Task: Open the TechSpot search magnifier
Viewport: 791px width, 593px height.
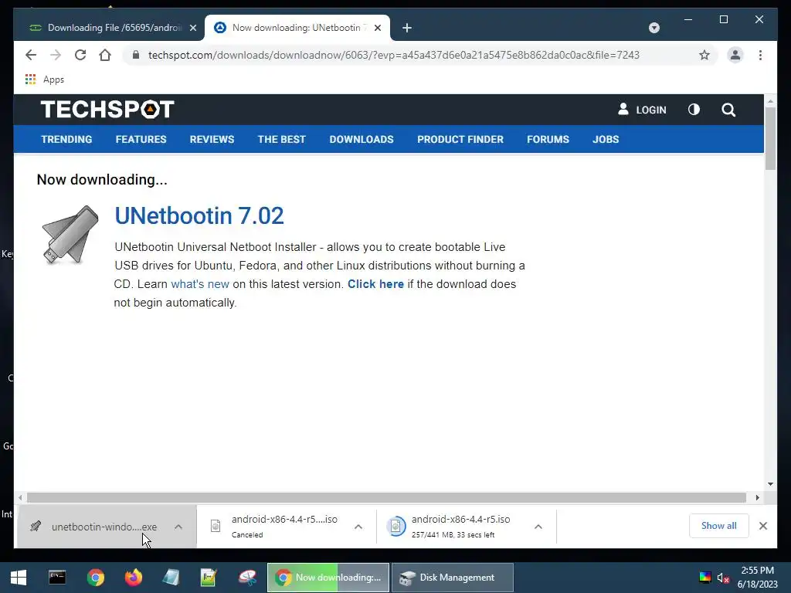Action: coord(728,110)
